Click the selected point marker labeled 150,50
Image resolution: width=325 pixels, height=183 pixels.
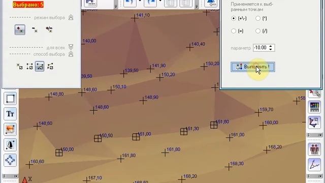pyautogui.click(x=98, y=138)
